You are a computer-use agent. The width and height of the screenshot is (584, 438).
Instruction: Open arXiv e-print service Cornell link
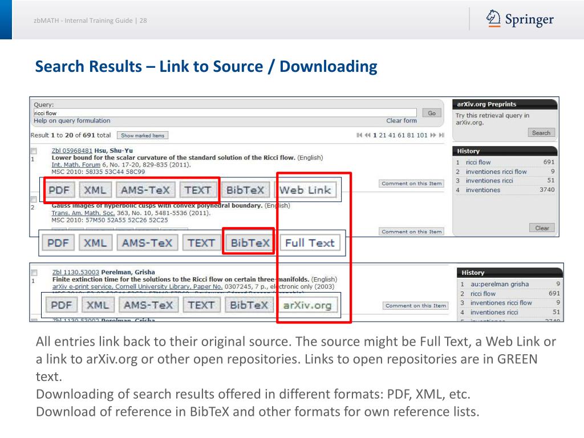click(x=137, y=286)
